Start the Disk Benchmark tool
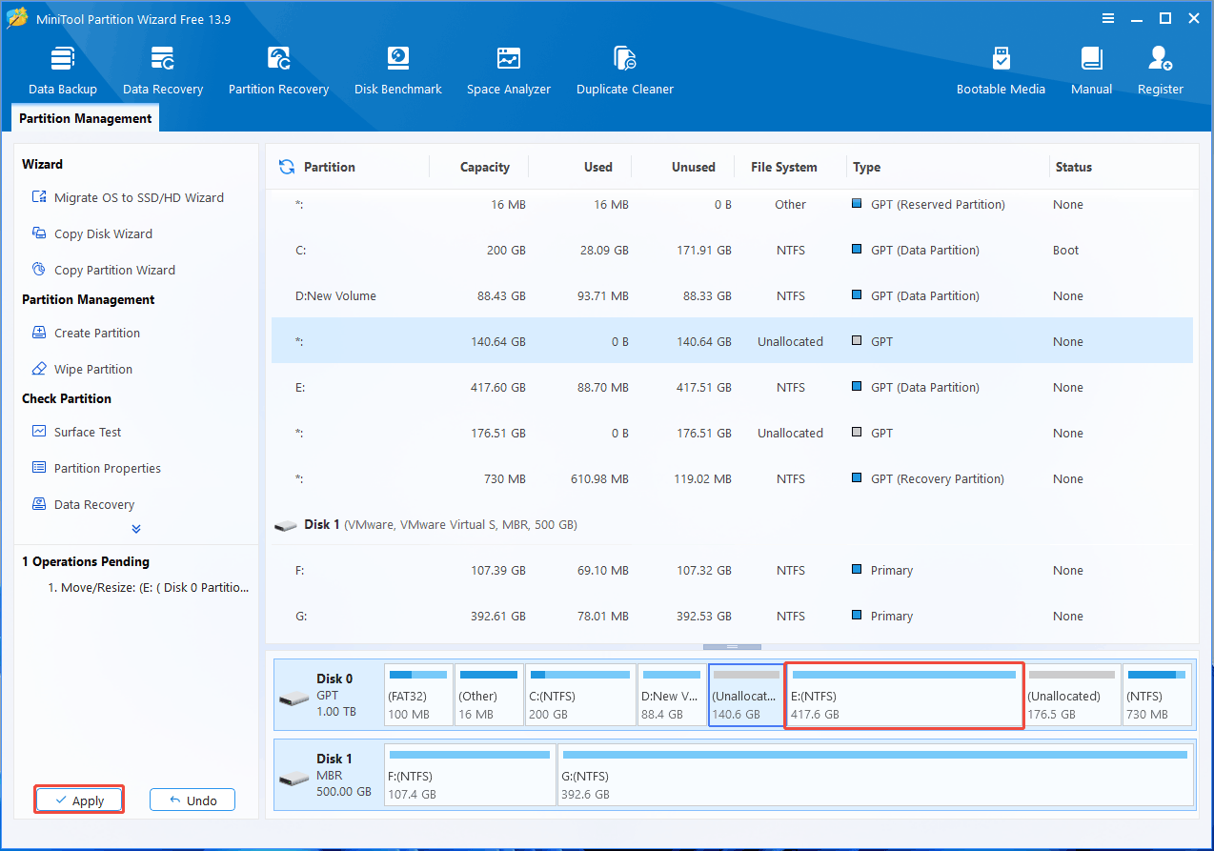1214x851 pixels. click(x=398, y=71)
